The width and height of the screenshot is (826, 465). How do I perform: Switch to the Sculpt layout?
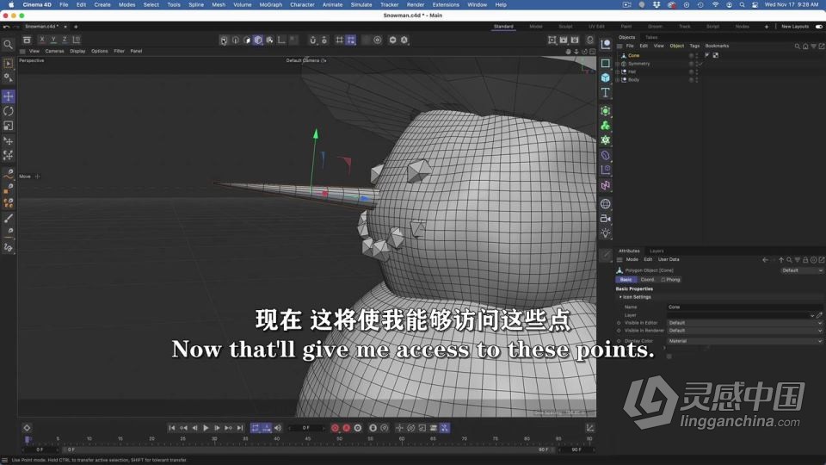tap(565, 27)
